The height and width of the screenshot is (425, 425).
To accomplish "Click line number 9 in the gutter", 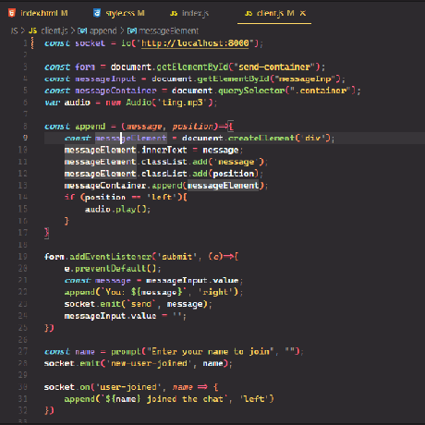I will [25, 138].
